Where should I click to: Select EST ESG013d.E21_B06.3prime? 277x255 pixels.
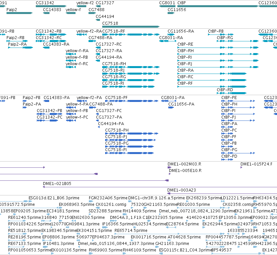[x=54, y=198]
